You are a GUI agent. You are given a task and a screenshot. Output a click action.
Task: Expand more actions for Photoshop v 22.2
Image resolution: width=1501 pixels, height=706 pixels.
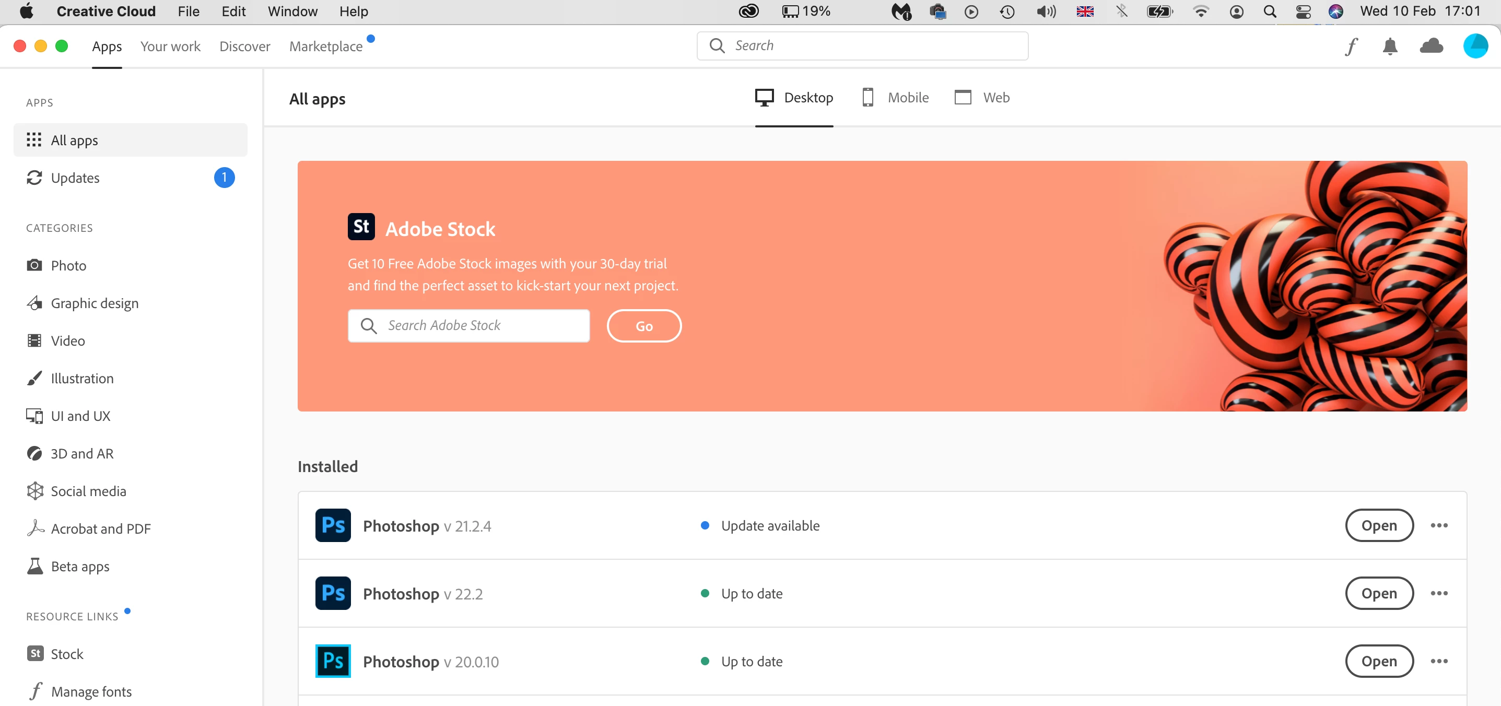pos(1439,594)
